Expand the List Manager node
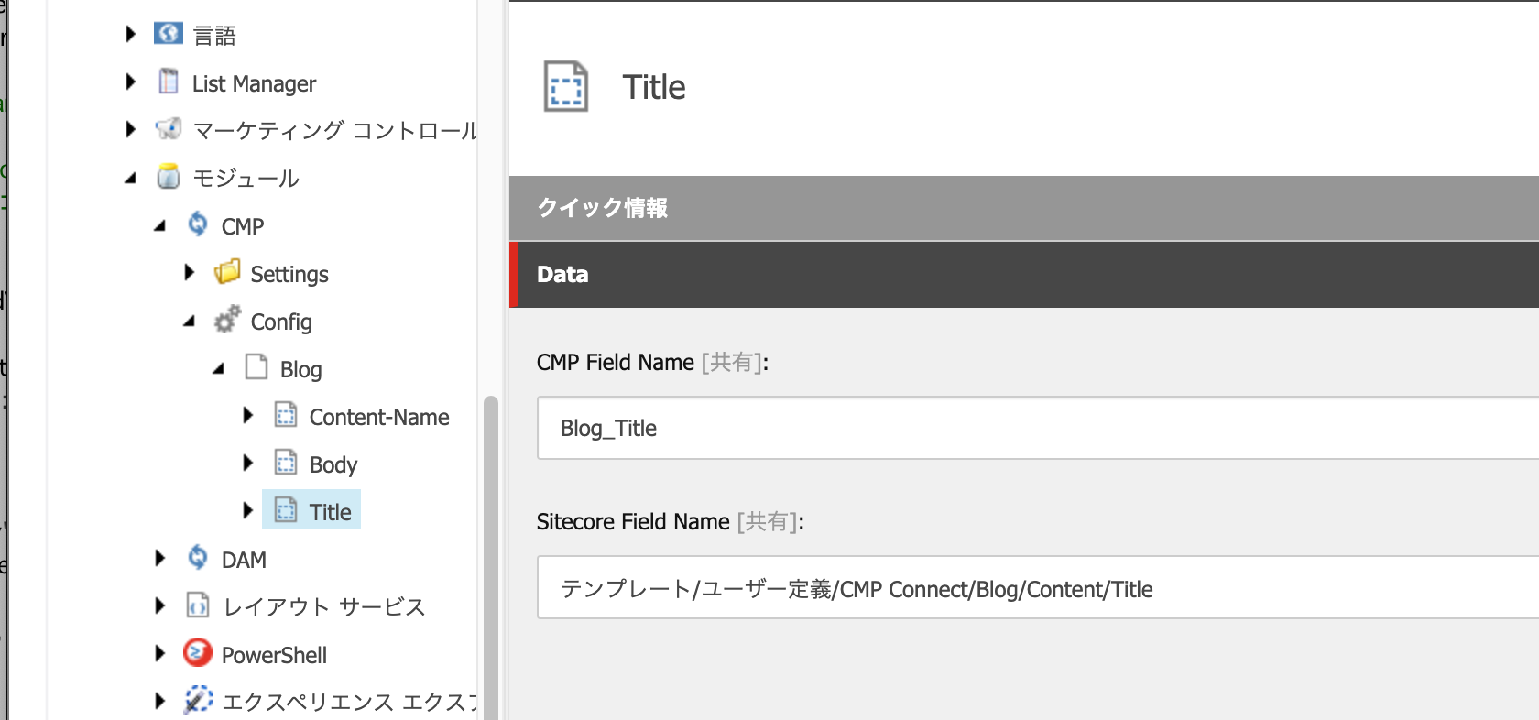 point(130,82)
